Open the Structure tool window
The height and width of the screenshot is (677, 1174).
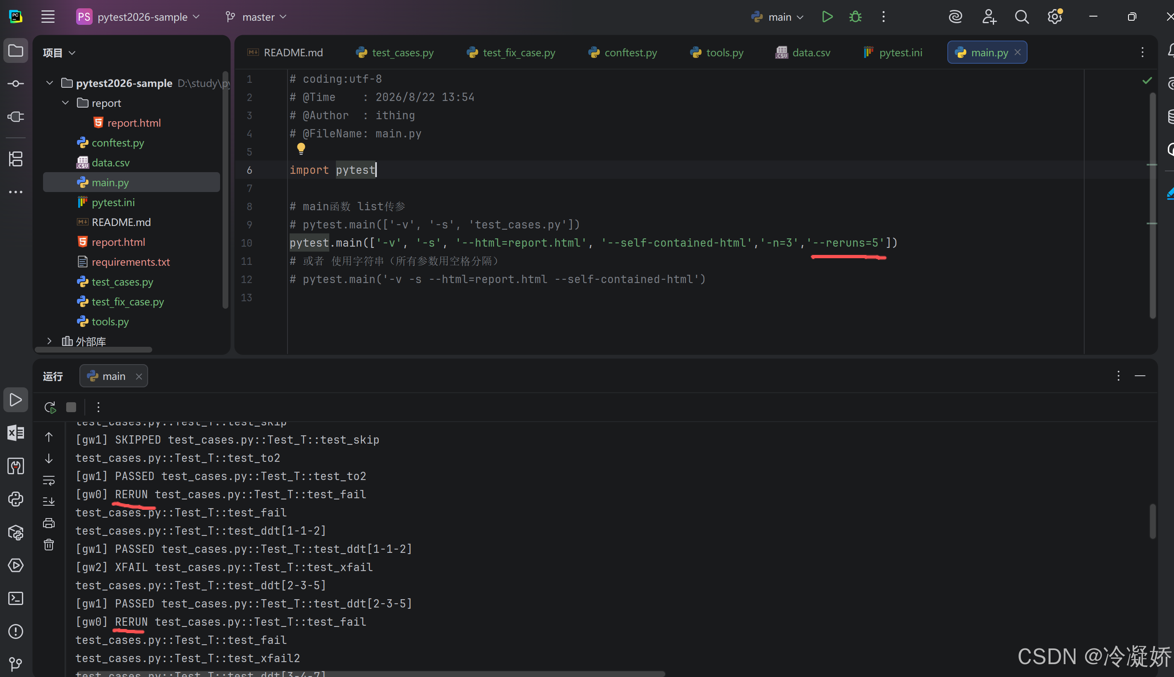[16, 159]
